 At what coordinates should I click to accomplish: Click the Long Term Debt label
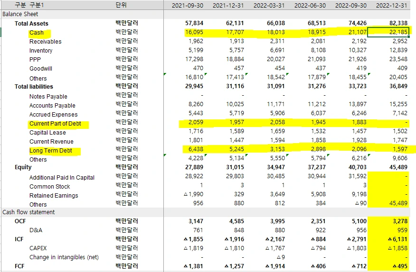51,151
